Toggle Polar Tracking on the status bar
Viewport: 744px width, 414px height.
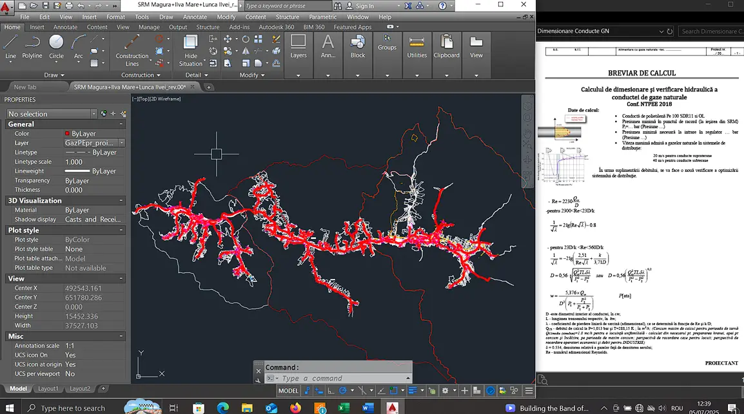(x=342, y=390)
